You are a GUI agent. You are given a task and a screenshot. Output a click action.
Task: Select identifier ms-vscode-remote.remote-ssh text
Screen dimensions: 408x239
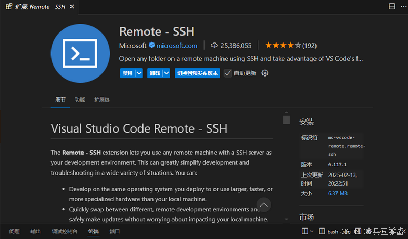click(x=345, y=146)
